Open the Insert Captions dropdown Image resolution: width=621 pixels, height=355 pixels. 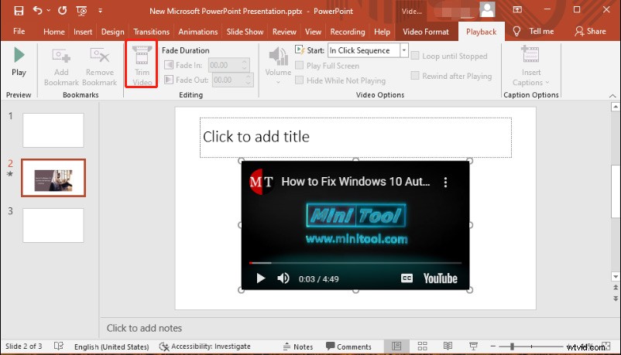530,66
